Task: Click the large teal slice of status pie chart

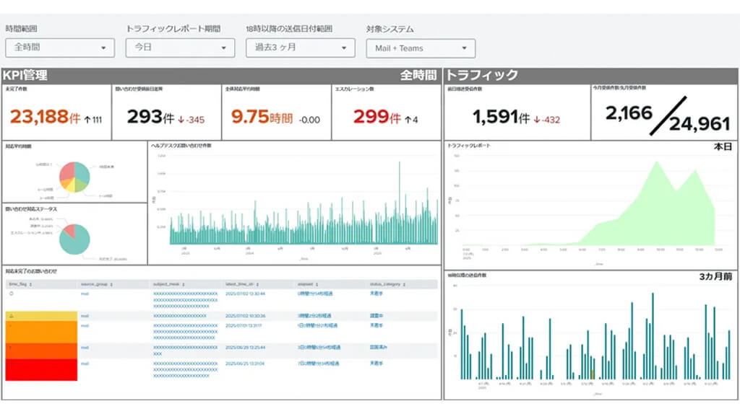Action: (x=75, y=241)
